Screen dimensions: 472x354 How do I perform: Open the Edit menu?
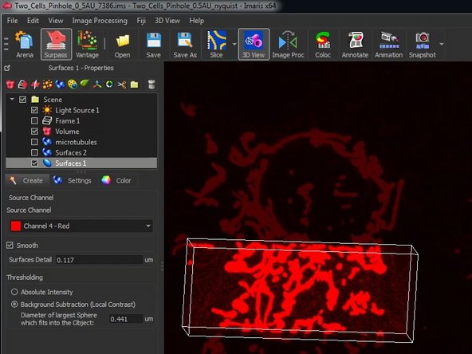[x=33, y=21]
